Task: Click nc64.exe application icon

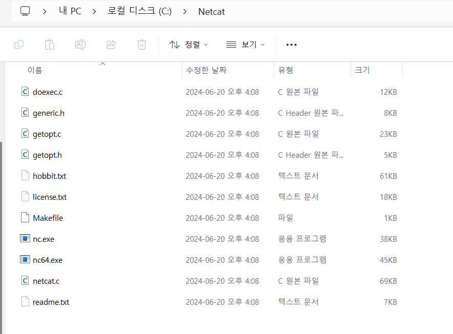Action: pyautogui.click(x=25, y=260)
